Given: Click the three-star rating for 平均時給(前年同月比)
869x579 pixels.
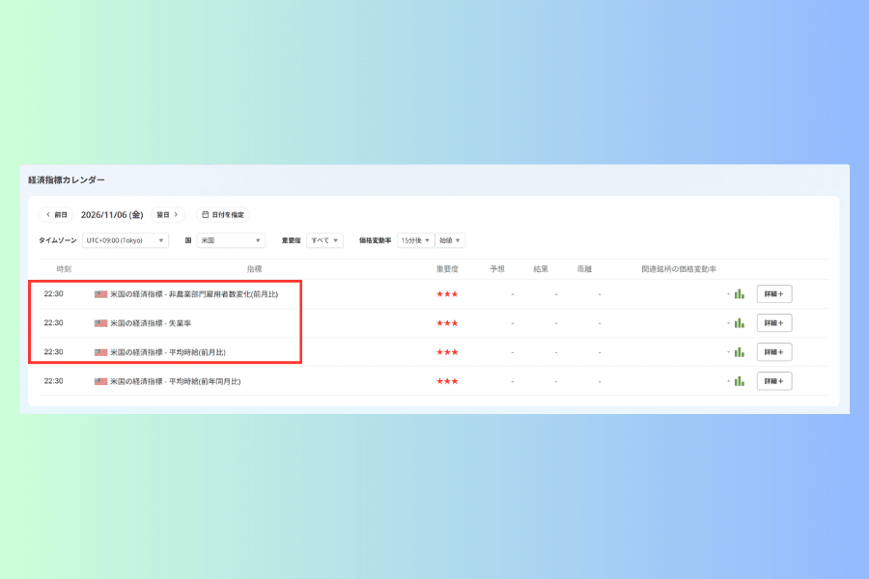Looking at the screenshot, I should 447,381.
